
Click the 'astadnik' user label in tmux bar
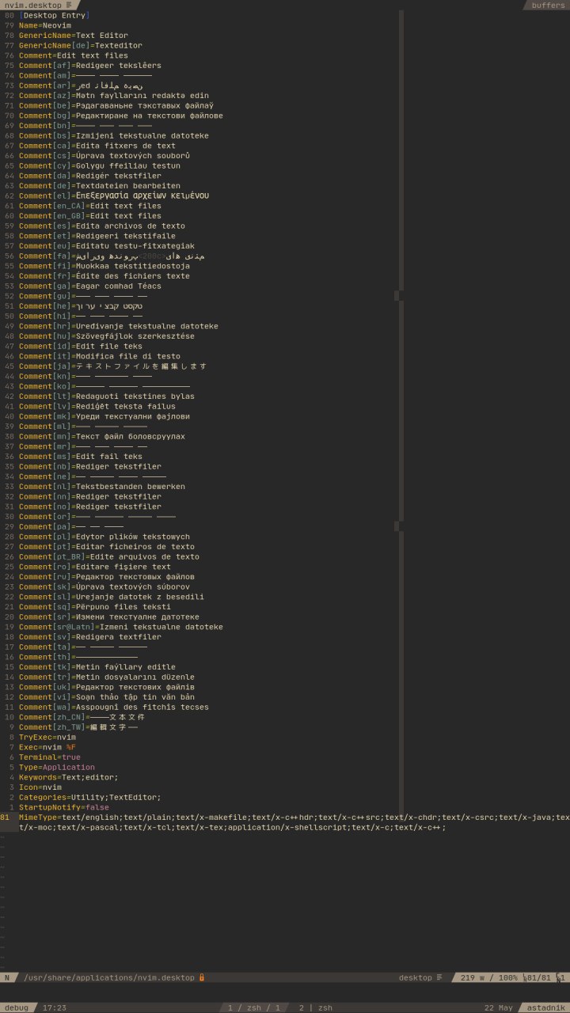546,1007
